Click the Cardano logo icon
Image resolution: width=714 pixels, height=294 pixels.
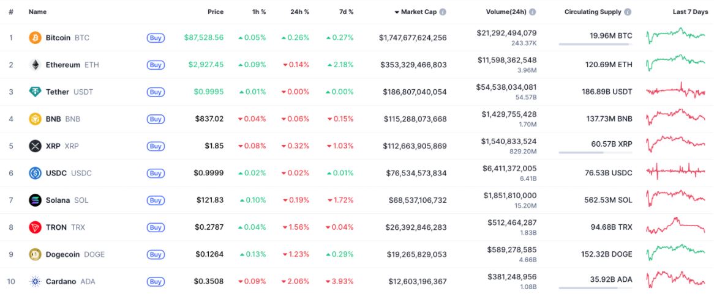pyautogui.click(x=36, y=281)
